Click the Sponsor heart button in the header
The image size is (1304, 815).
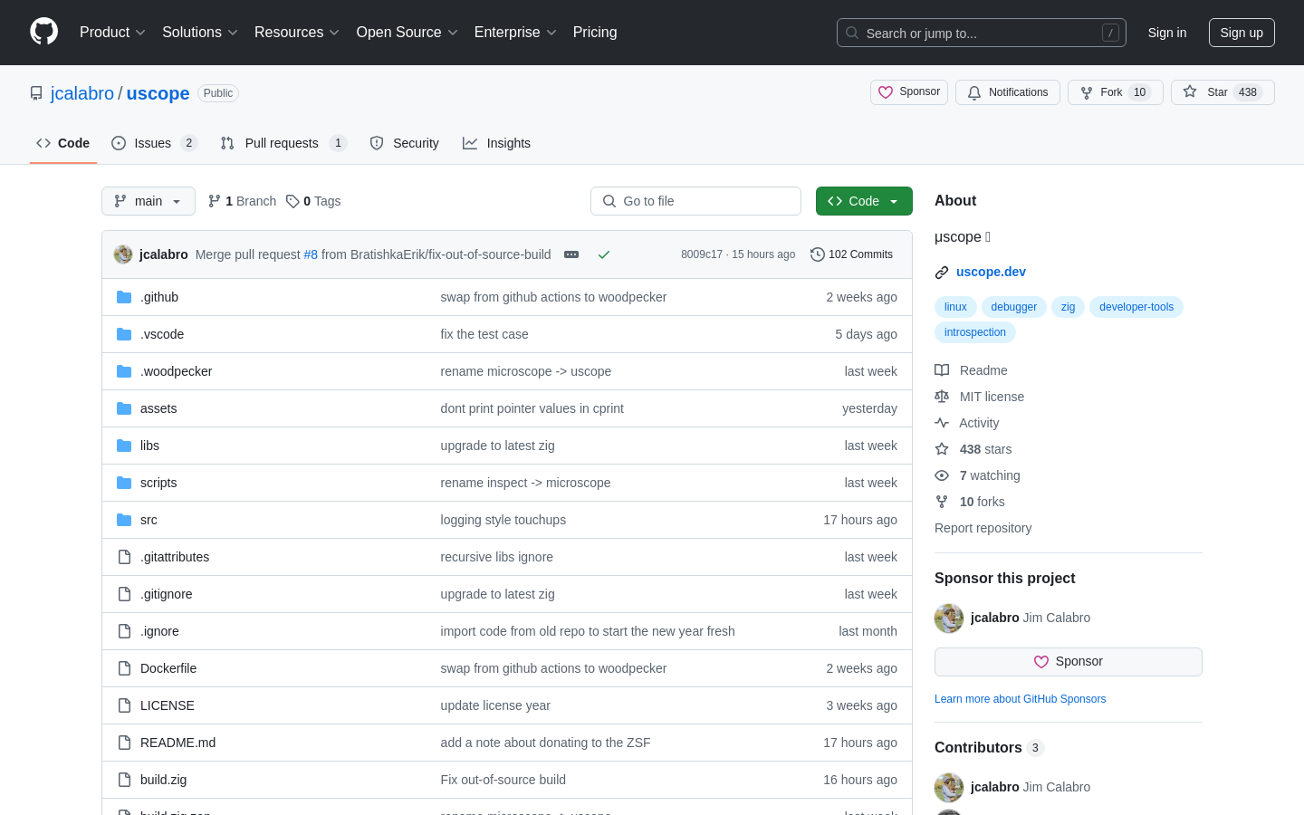tap(909, 92)
